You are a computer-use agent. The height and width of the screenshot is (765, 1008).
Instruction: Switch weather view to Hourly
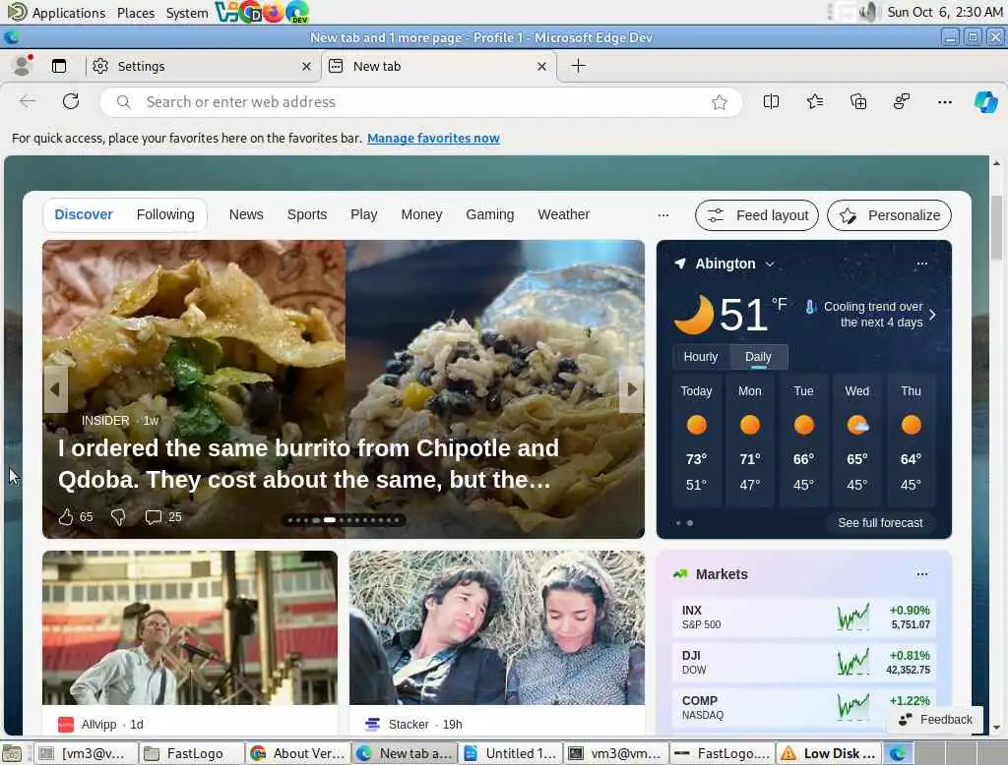point(701,357)
